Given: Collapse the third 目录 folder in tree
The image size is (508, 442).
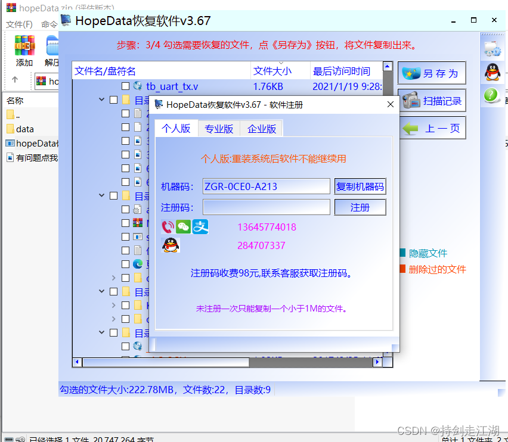Looking at the screenshot, I should pyautogui.click(x=101, y=291).
